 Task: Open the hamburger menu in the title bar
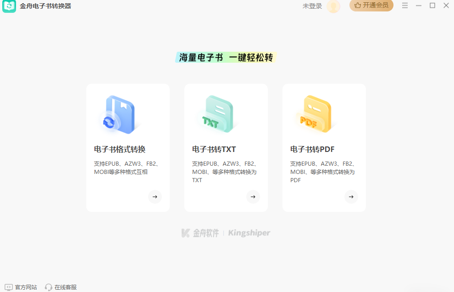point(404,5)
